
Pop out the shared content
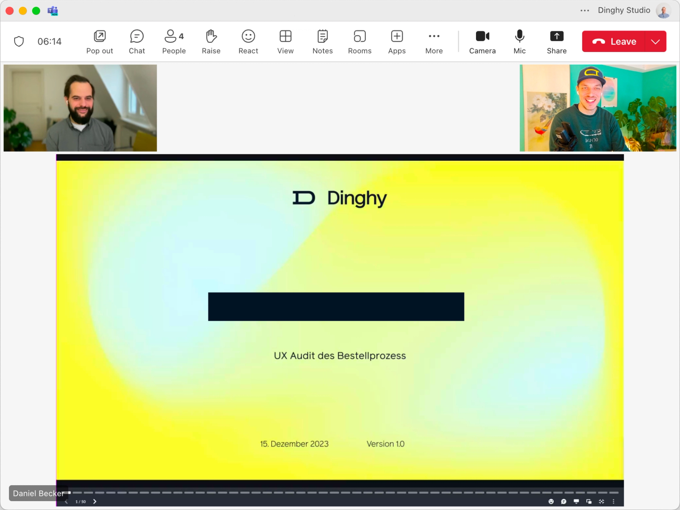click(100, 42)
